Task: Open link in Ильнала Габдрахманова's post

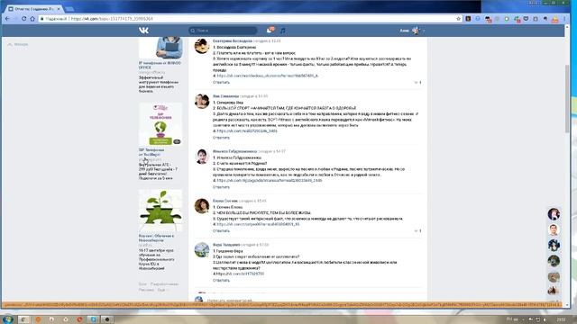Action: click(x=269, y=180)
